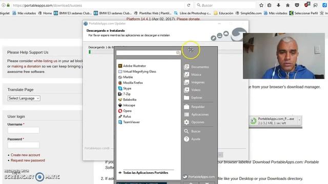The height and width of the screenshot is (184, 328).
Task: Open SimpleSite.com bookmark
Action: tap(249, 13)
